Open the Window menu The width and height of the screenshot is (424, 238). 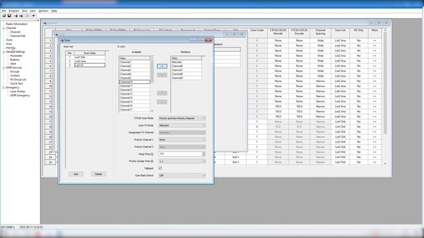tap(43, 11)
